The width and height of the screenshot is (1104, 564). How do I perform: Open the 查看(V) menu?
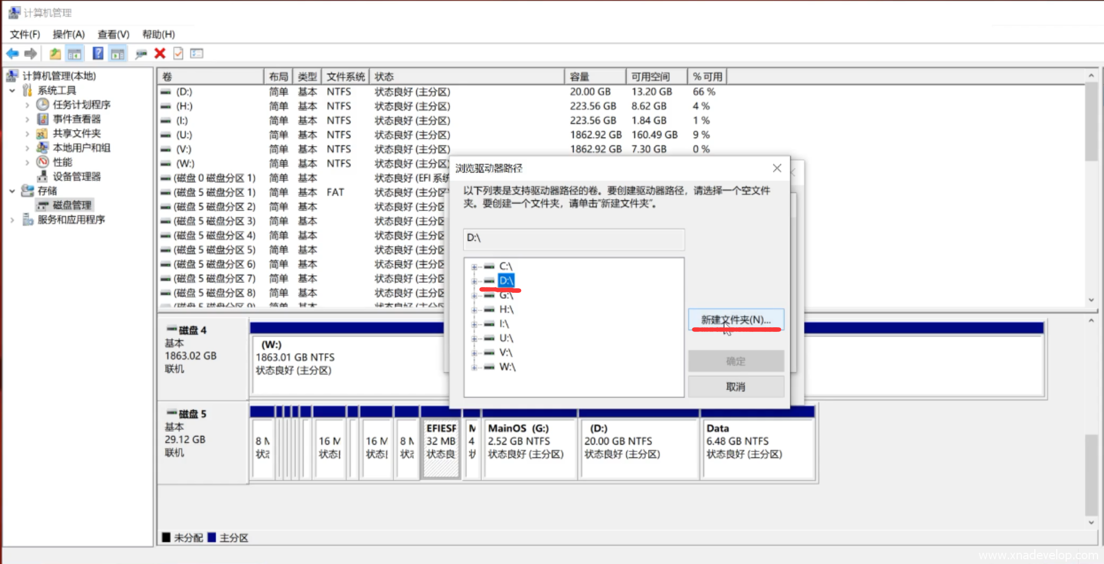(x=113, y=34)
